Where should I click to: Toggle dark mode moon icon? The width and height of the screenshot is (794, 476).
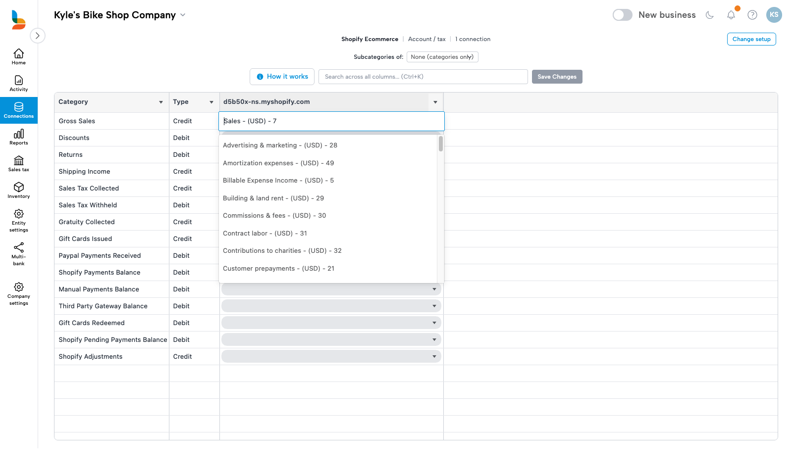click(x=710, y=15)
